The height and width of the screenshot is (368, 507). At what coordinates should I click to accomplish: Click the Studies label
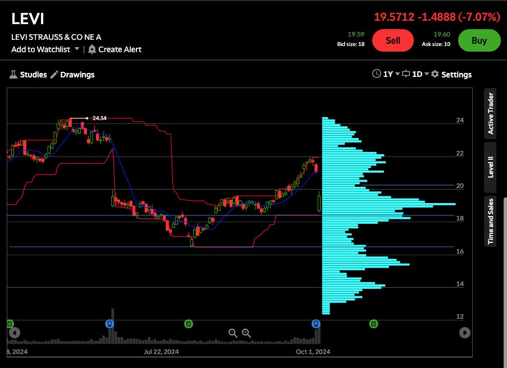tap(33, 75)
